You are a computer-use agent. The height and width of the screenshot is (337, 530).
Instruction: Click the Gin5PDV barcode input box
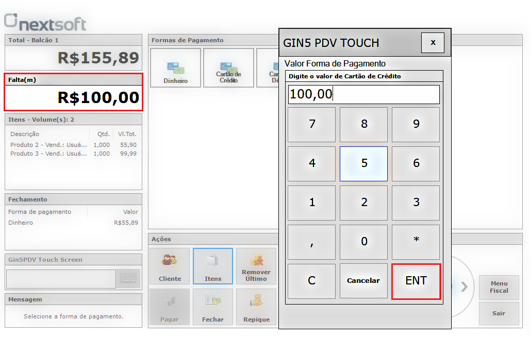[x=61, y=279]
